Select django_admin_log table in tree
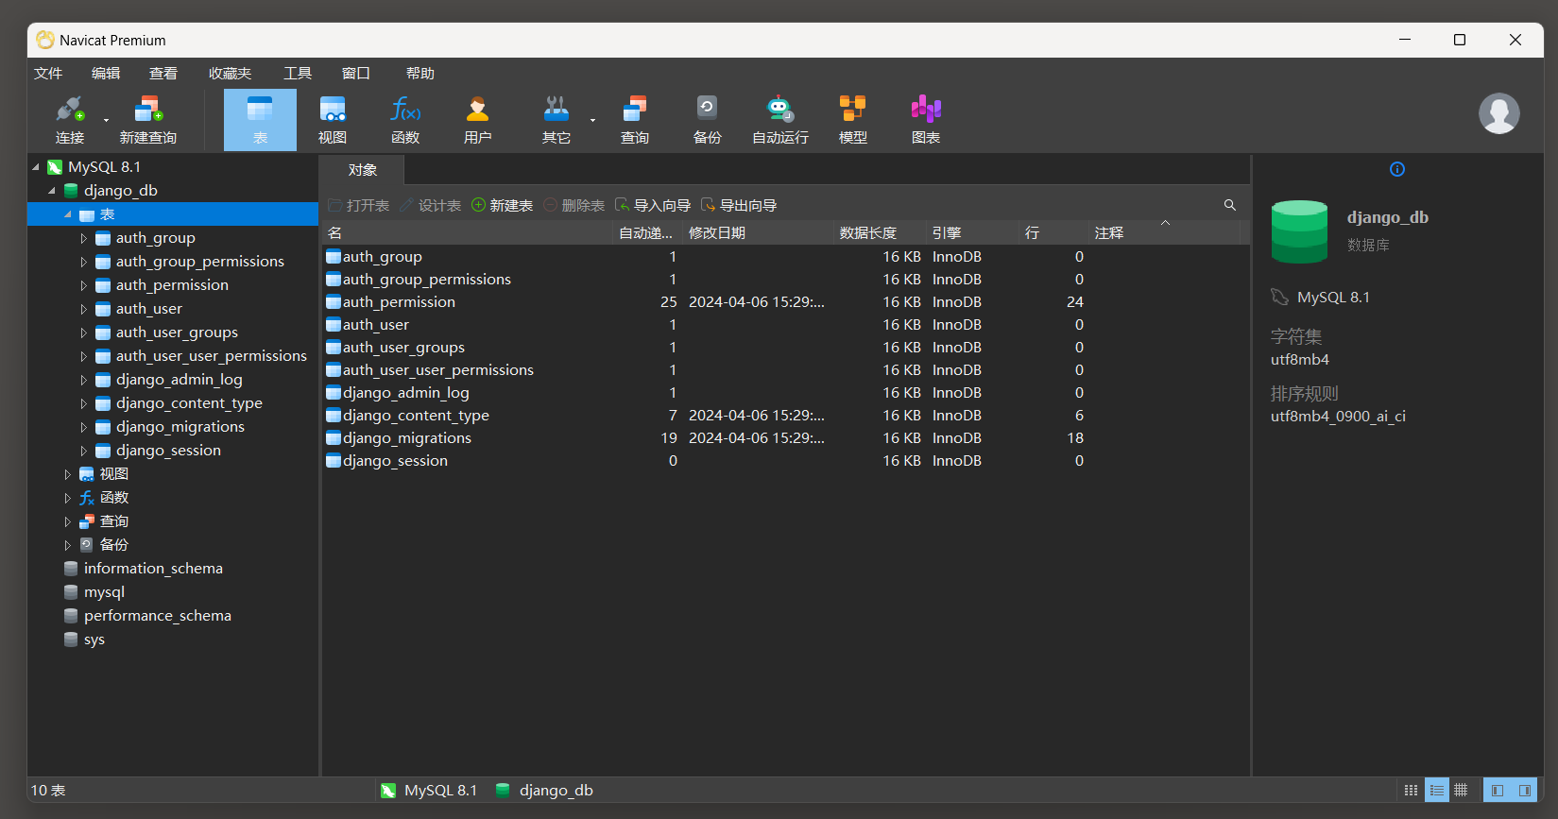 [180, 380]
